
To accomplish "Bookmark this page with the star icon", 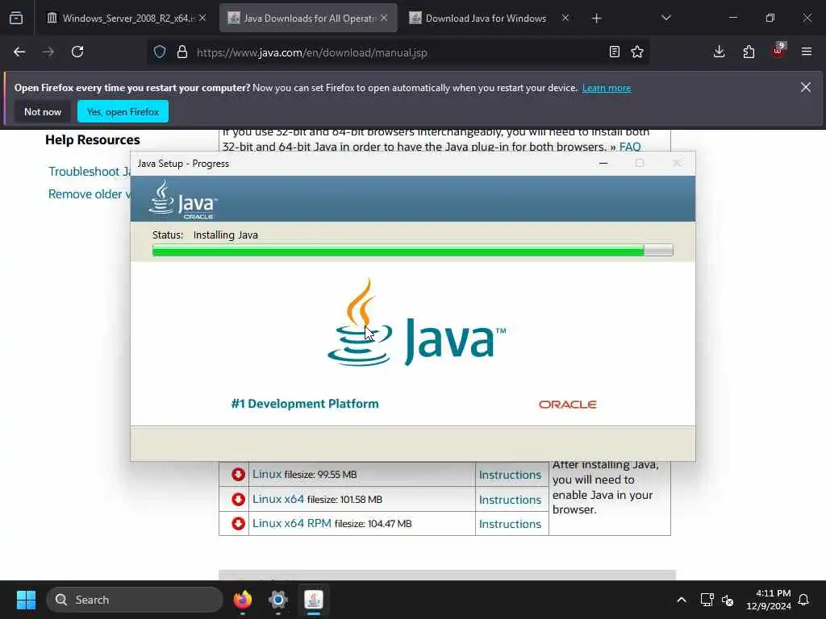I will (637, 52).
